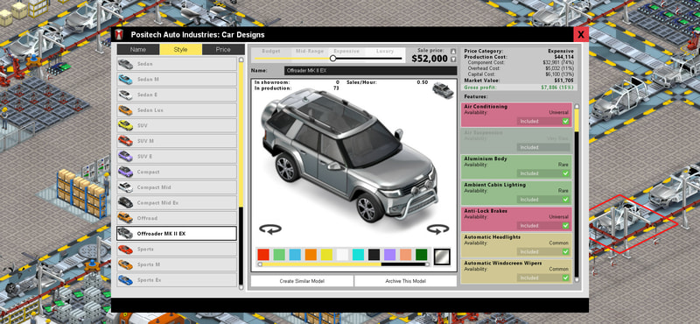This screenshot has width=700, height=324.
Task: Pick the orange paint color swatch
Action: coord(311,255)
